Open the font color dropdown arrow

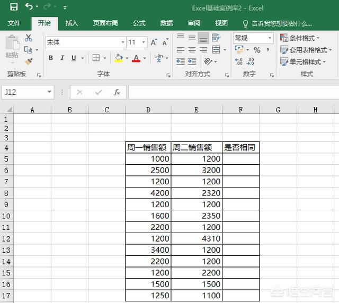pyautogui.click(x=145, y=58)
